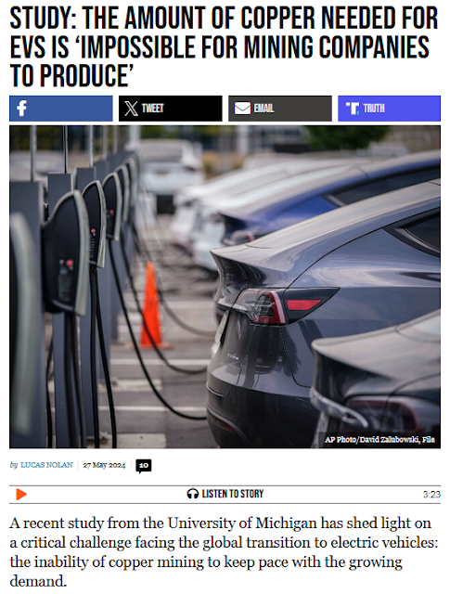
Task: Click the article headline about copper for EVs
Action: pos(224,46)
